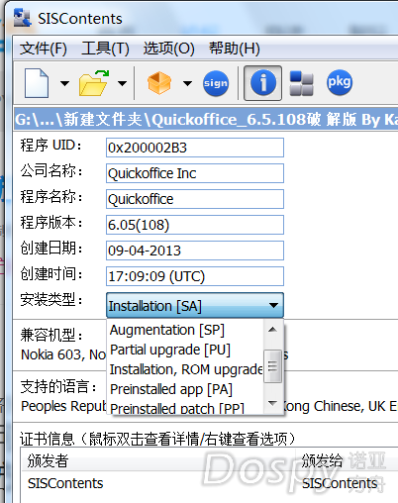
Task: Toggle the blue info icon
Action: tap(262, 83)
